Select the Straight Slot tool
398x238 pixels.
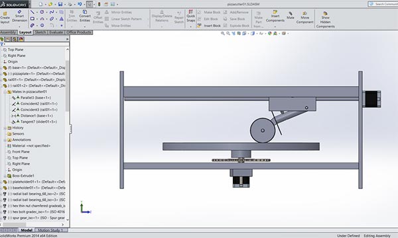pyautogui.click(x=52, y=19)
